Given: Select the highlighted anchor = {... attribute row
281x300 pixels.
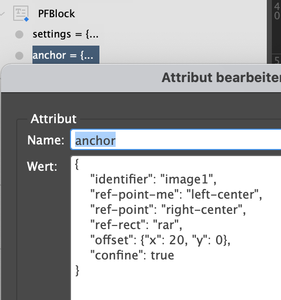Looking at the screenshot, I should click(x=66, y=55).
